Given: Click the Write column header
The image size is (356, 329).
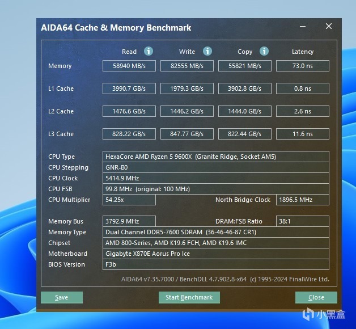Looking at the screenshot, I should [x=187, y=52].
